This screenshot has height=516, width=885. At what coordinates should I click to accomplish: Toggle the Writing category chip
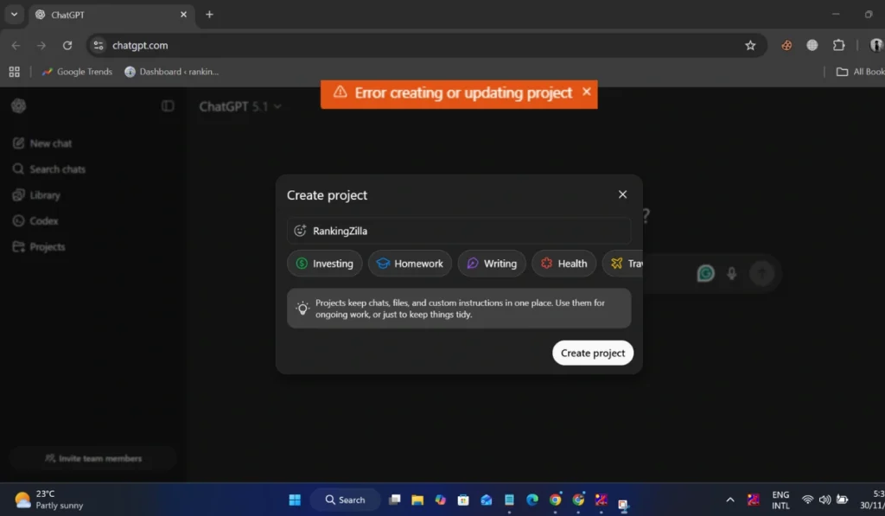(491, 263)
